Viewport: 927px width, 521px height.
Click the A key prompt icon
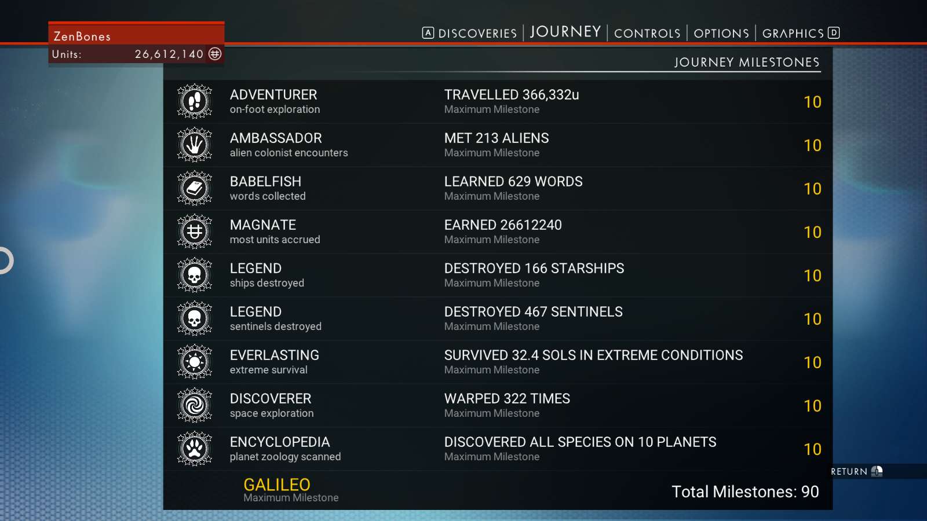(428, 33)
